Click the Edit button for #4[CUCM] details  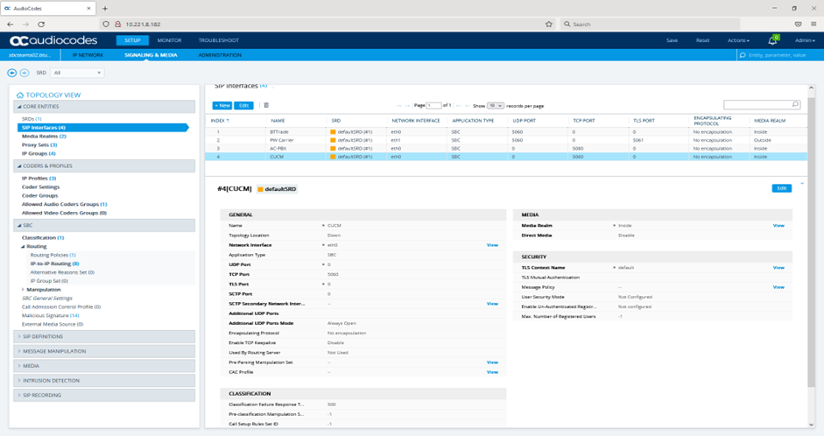(x=781, y=188)
